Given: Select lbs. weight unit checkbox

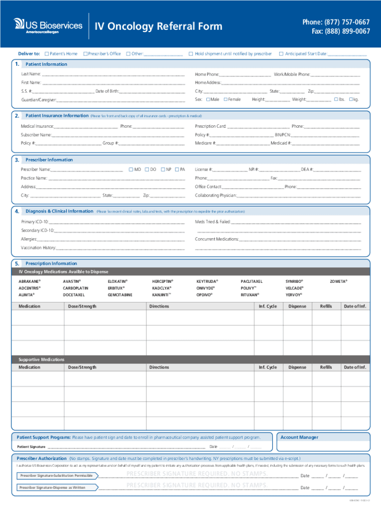Looking at the screenshot, I should click(x=335, y=100).
